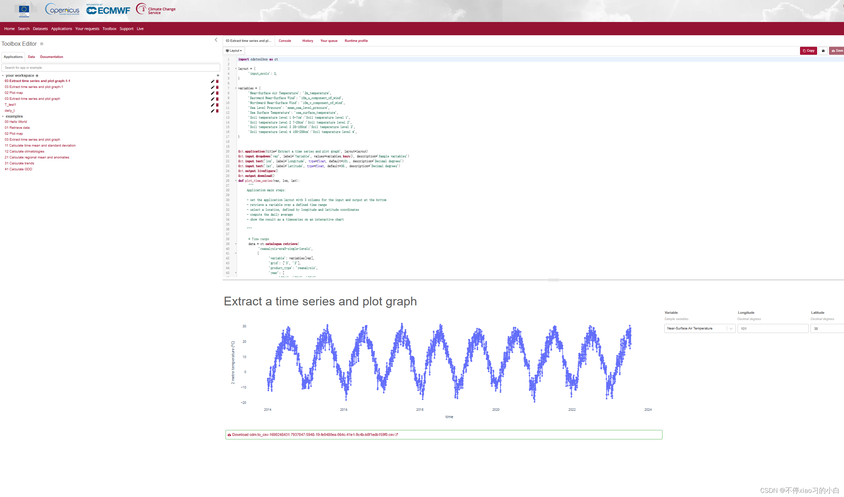Open the Documentation tab in the sidebar
The image size is (844, 497).
click(x=51, y=57)
